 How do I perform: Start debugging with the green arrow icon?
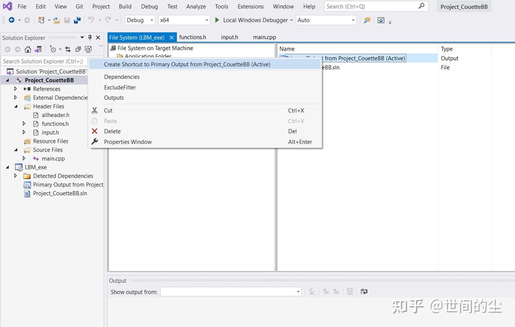(x=216, y=20)
